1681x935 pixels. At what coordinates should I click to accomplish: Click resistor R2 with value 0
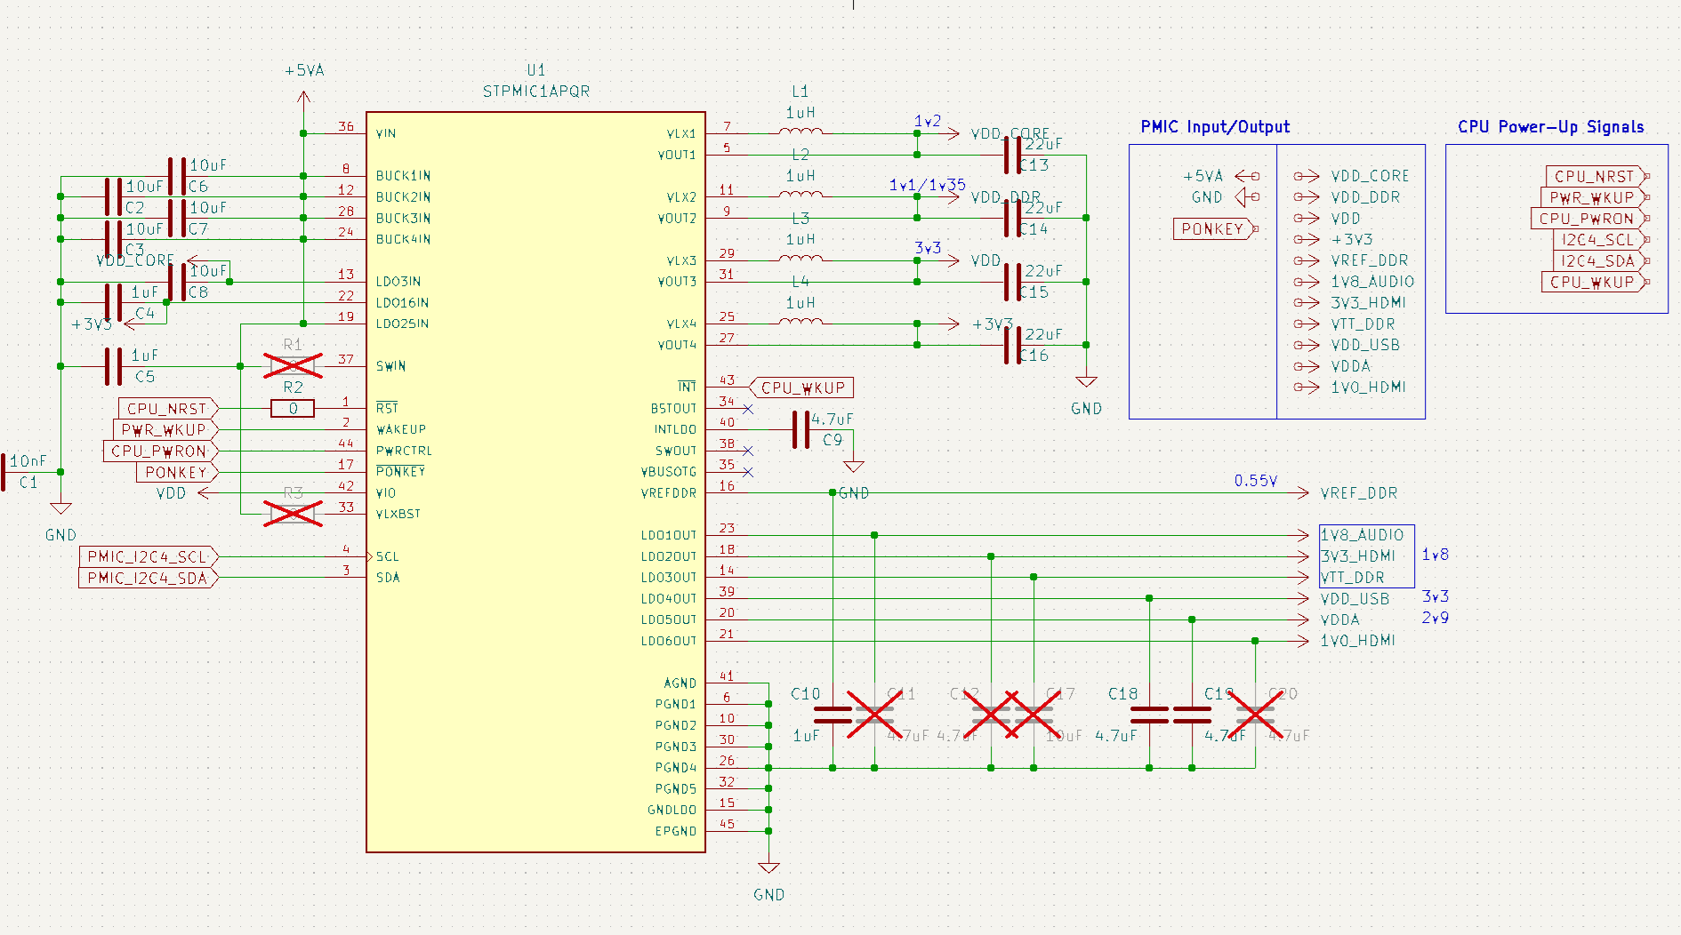[x=292, y=408]
